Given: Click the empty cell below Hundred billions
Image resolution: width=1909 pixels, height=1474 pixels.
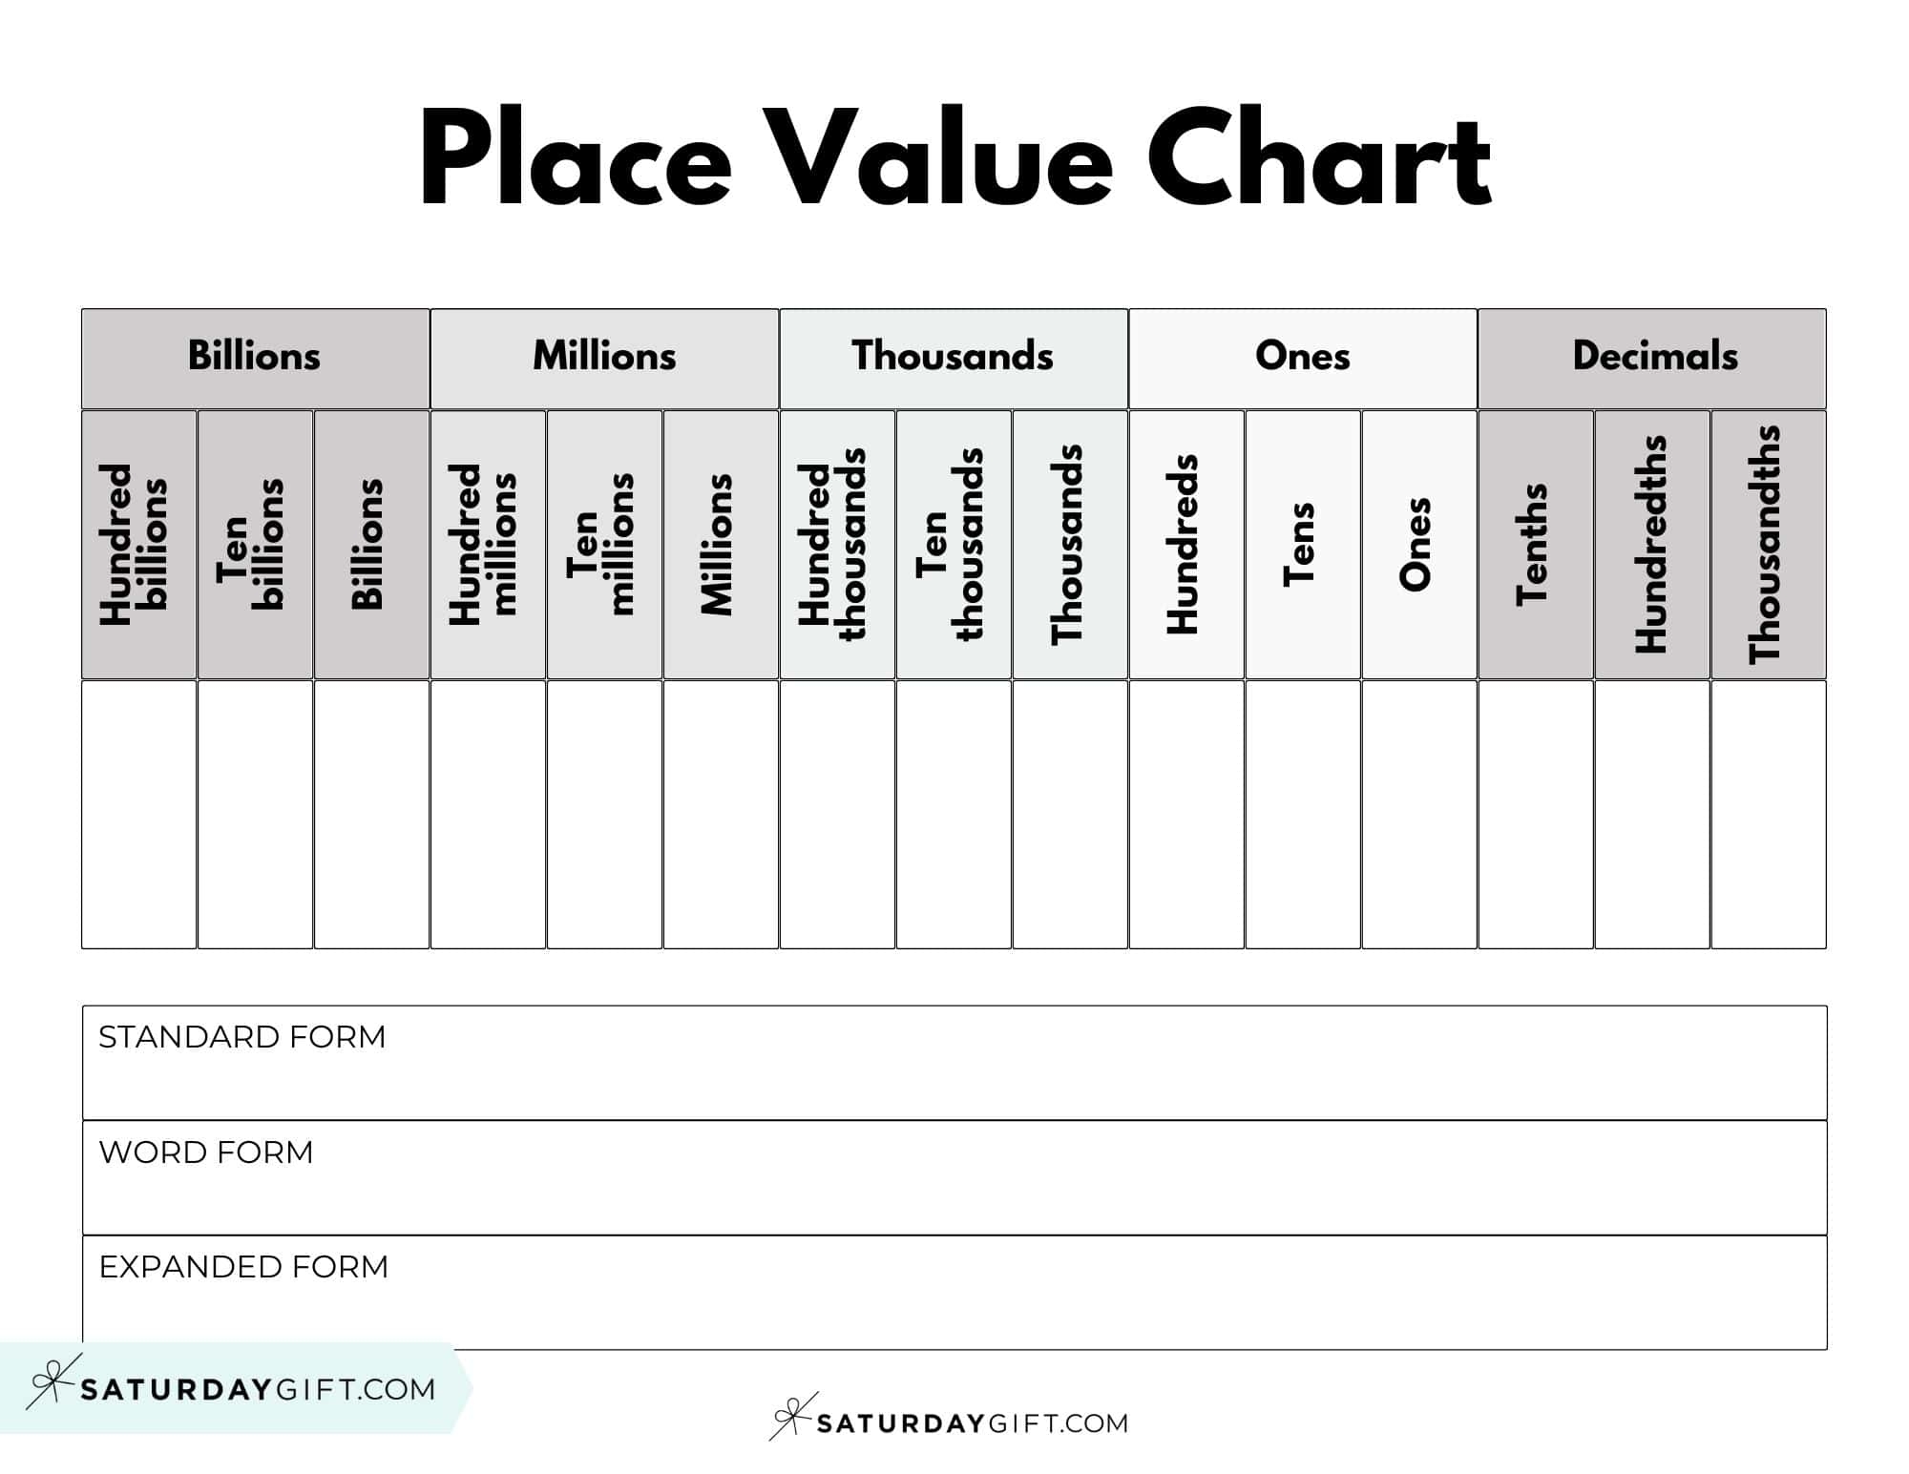Looking at the screenshot, I should point(139,814).
